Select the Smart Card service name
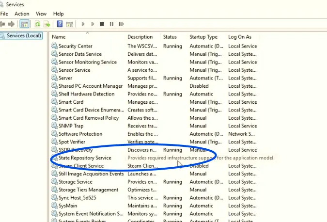The image size is (327, 222). (x=71, y=102)
